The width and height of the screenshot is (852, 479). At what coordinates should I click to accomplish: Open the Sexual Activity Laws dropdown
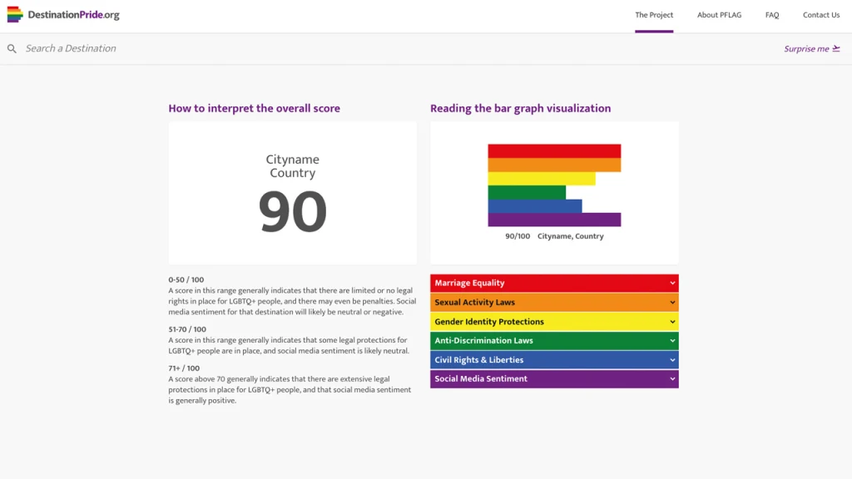tap(553, 302)
